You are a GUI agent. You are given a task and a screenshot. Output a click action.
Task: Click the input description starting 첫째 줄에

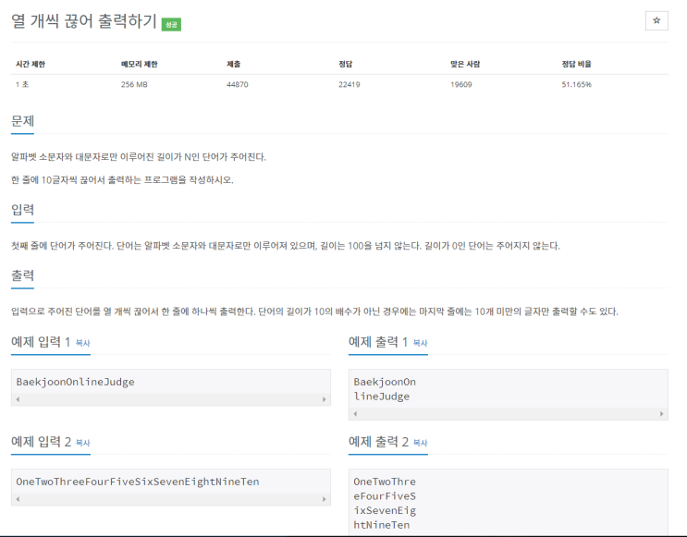[286, 246]
